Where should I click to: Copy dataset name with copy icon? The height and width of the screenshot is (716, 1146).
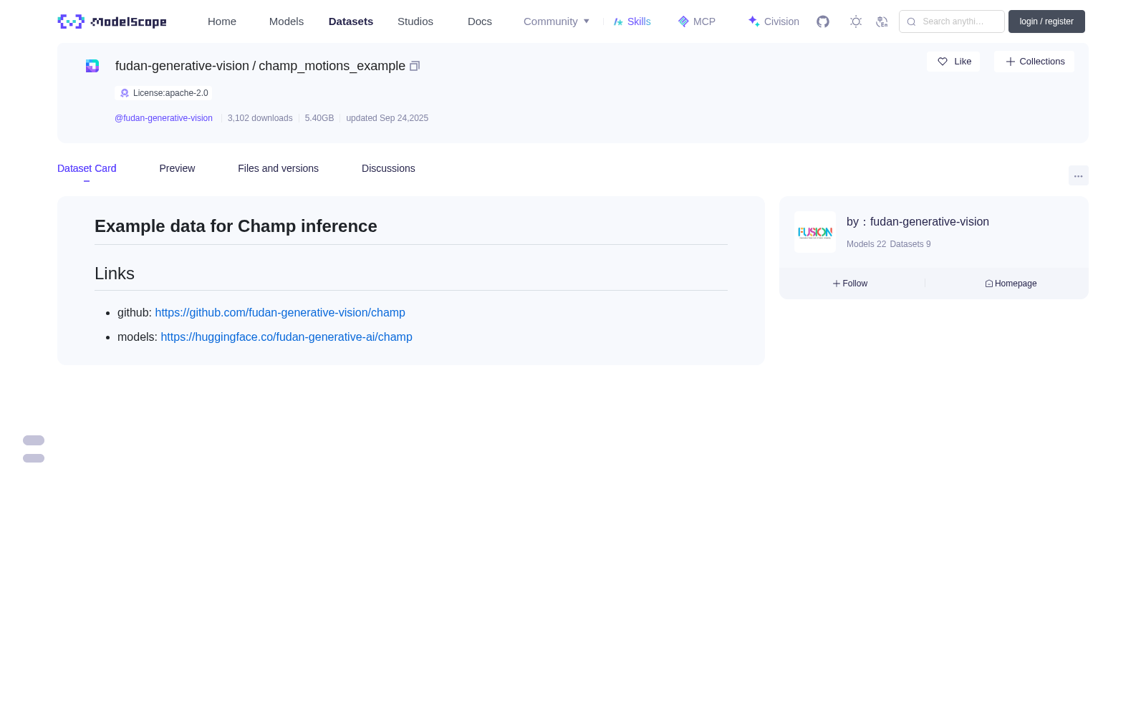point(414,66)
